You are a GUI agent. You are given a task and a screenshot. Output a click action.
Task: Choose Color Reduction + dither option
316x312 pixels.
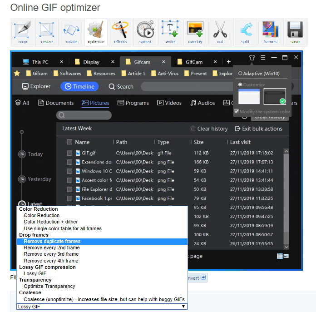(x=51, y=222)
